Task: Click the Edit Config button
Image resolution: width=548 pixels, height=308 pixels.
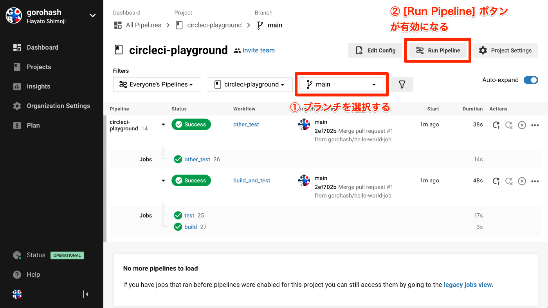Action: pos(375,50)
